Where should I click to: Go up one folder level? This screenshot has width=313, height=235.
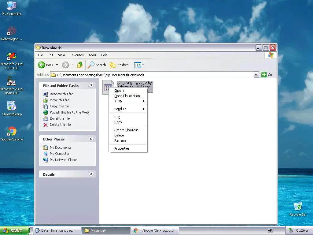click(x=80, y=65)
